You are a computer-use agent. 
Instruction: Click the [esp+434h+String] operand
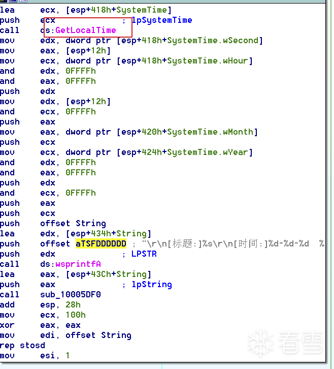tap(109, 234)
